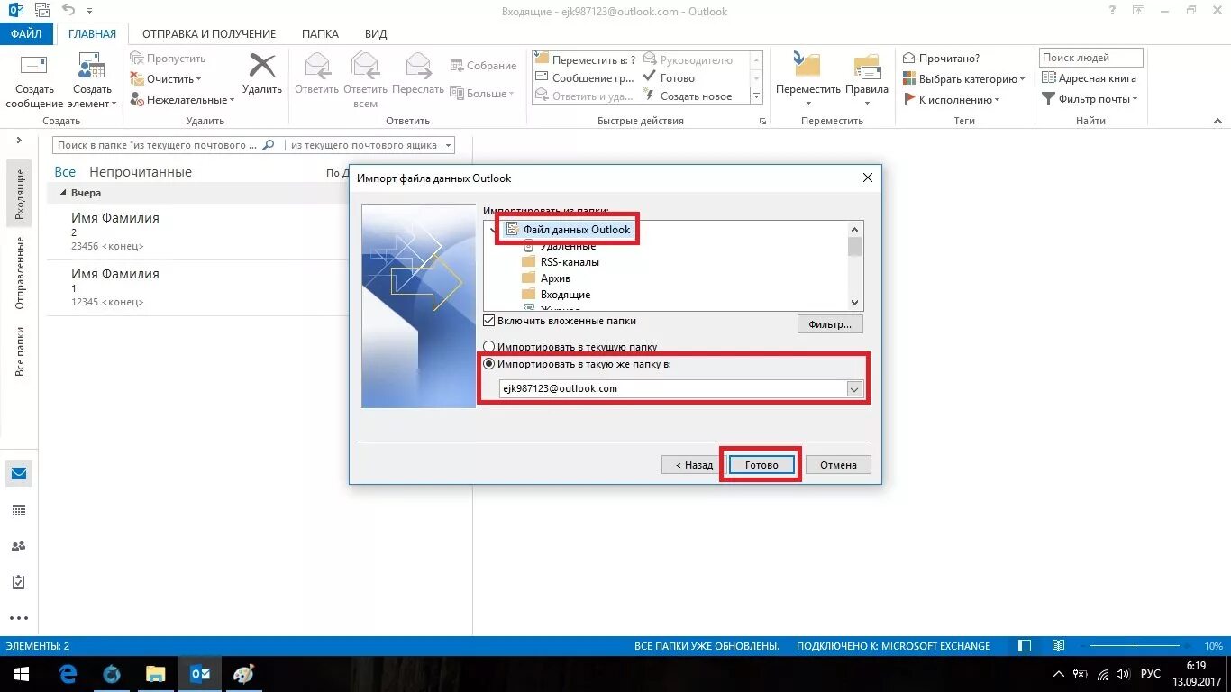Select RSS-каналы folder in import tree

pos(570,262)
